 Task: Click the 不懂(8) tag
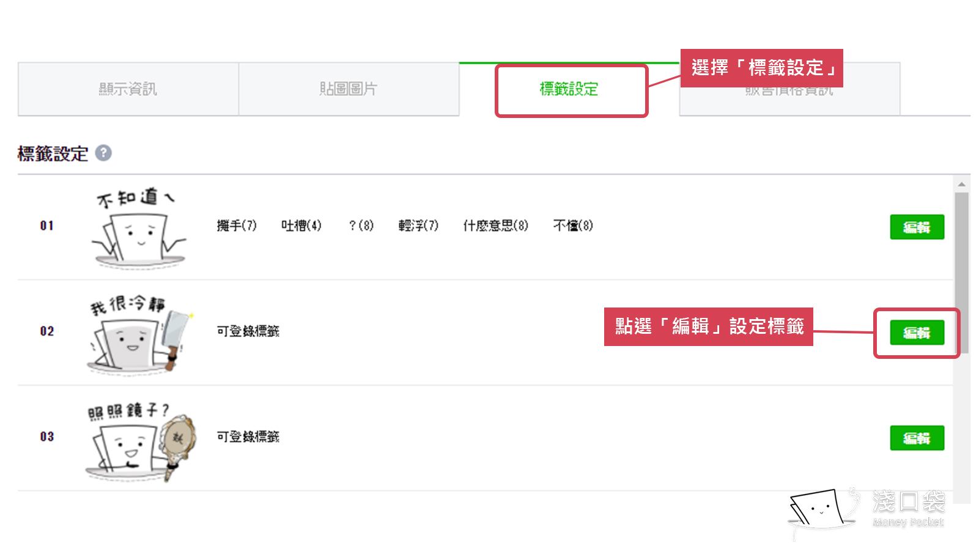pos(573,226)
